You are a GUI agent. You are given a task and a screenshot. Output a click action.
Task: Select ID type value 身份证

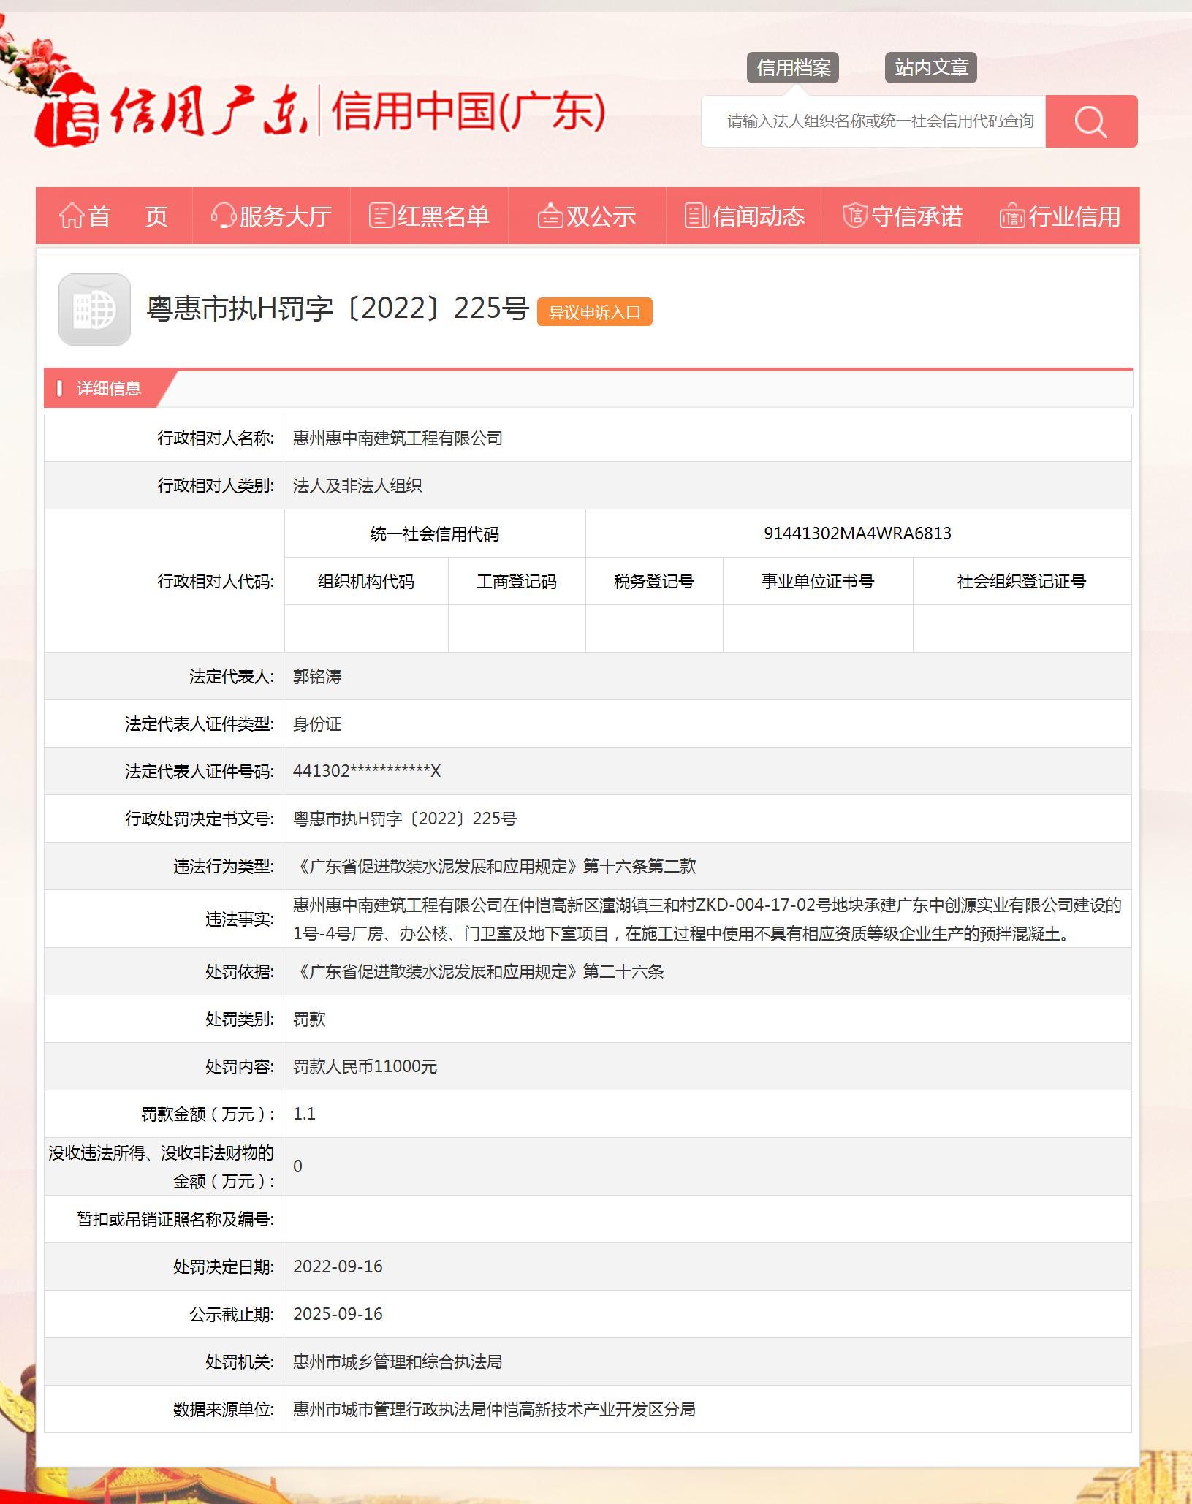[317, 724]
